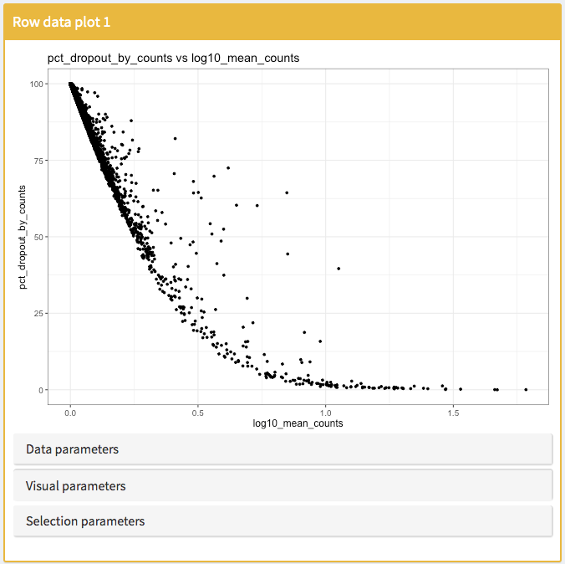This screenshot has height=564, width=565.
Task: Click the log10_mean_counts x-axis label
Action: [x=298, y=423]
